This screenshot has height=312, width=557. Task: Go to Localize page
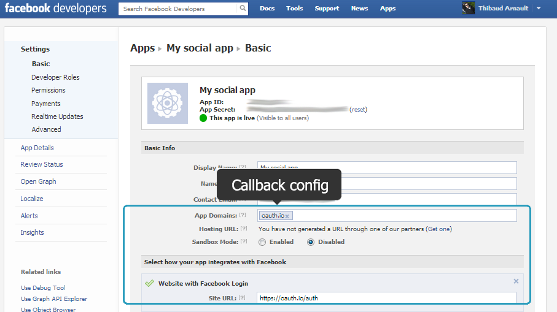click(x=31, y=199)
